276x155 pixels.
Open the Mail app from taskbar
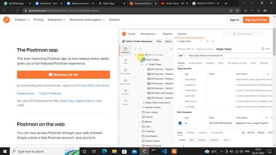134,151
